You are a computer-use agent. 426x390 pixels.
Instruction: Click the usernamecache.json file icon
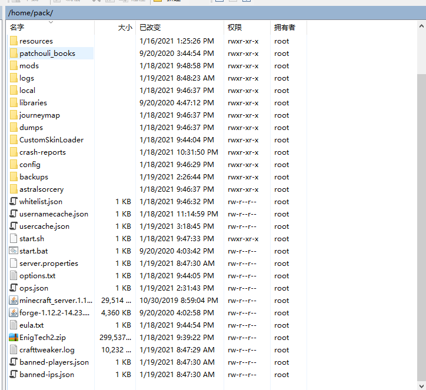[14, 214]
